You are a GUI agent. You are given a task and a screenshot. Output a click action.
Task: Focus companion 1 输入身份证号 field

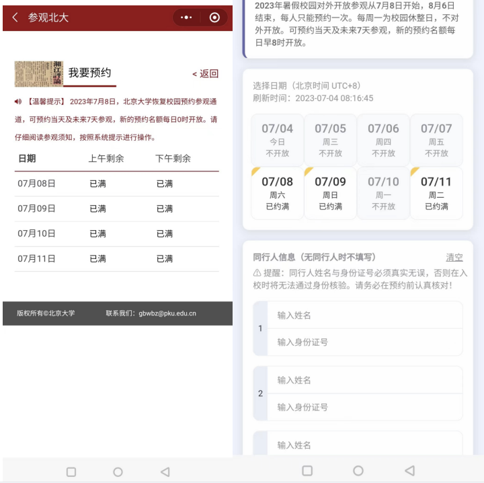click(365, 342)
